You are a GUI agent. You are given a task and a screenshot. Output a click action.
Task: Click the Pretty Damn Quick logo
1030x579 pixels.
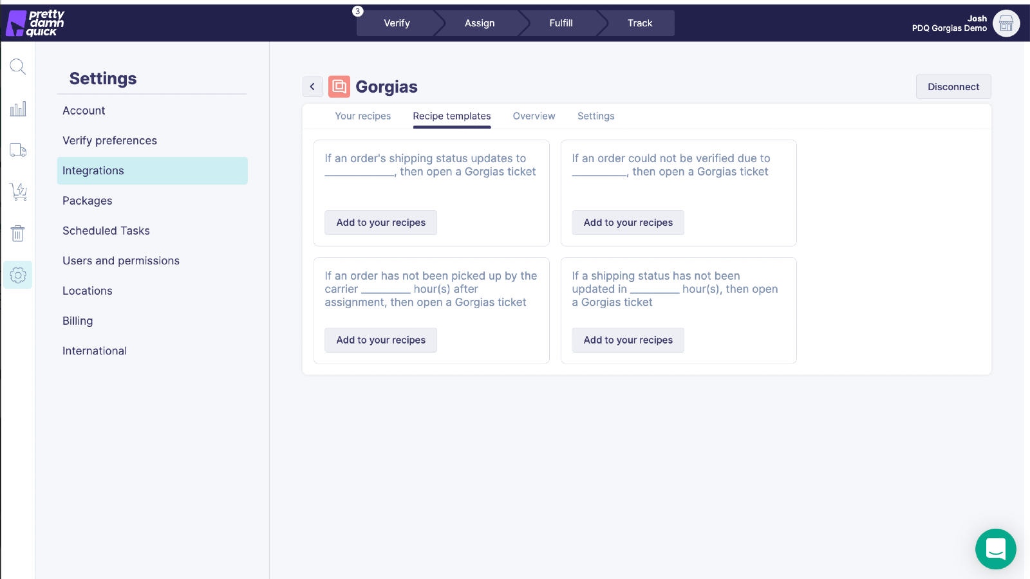tap(35, 23)
